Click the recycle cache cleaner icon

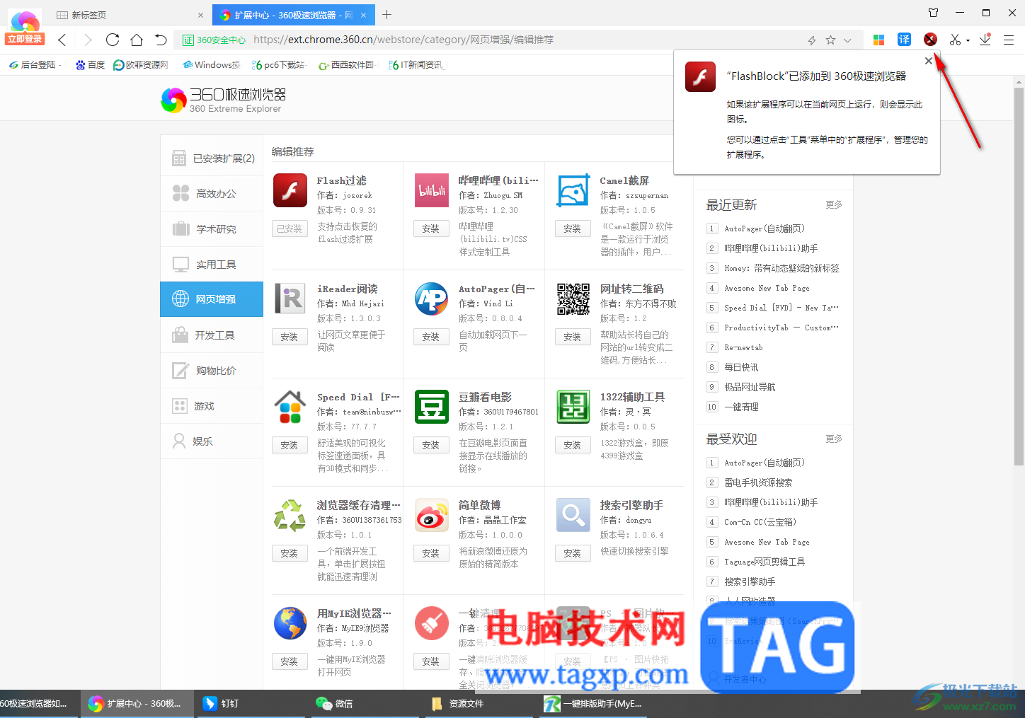(x=290, y=515)
